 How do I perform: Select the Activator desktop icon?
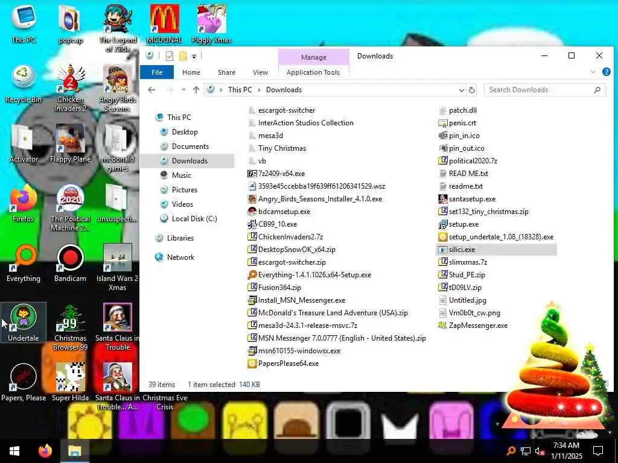coord(24,143)
